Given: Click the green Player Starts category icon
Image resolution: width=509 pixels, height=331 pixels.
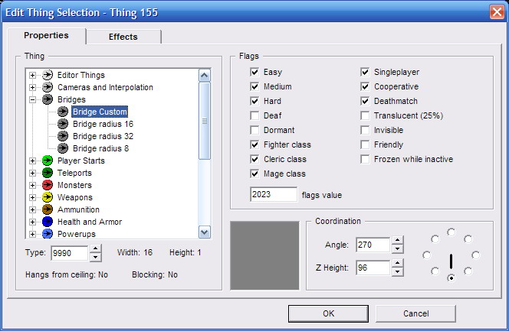Looking at the screenshot, I should tap(47, 161).
